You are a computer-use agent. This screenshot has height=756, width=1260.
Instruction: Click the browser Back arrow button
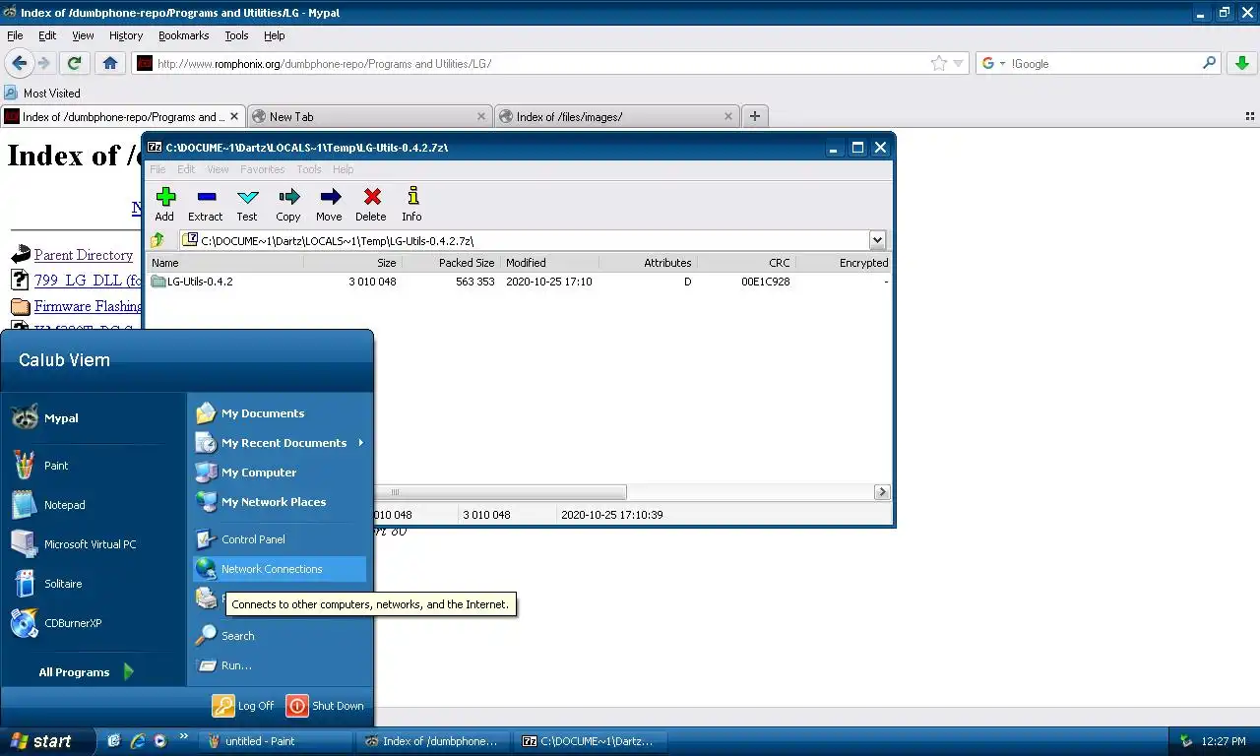20,63
